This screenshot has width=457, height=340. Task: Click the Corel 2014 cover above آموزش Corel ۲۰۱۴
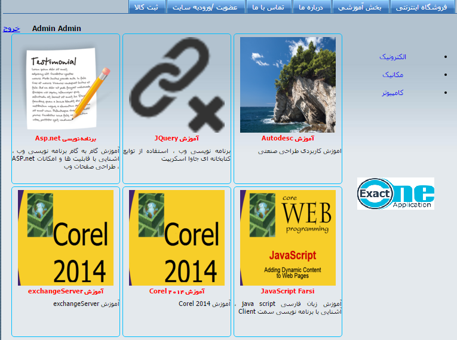pos(177,238)
